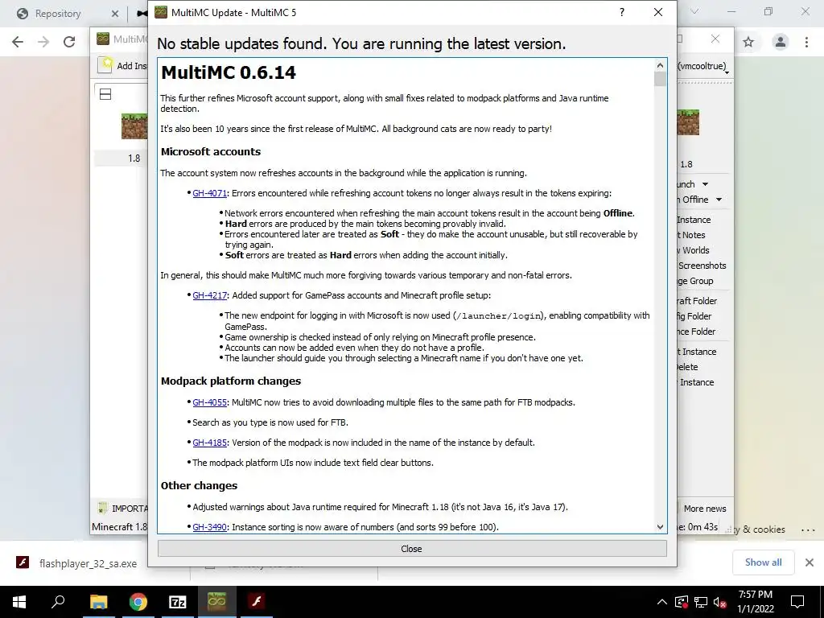Click the muted volume icon in tray
This screenshot has width=824, height=618.
[719, 602]
